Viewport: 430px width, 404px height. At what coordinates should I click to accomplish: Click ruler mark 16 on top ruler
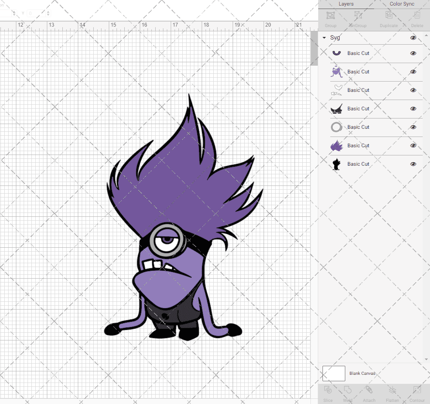pyautogui.click(x=144, y=25)
